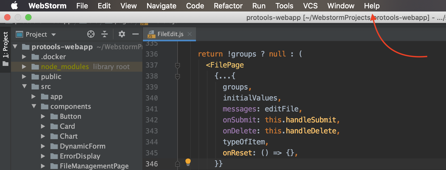Toggle code folding marker on line 338
This screenshot has width=446, height=170.
178,76
